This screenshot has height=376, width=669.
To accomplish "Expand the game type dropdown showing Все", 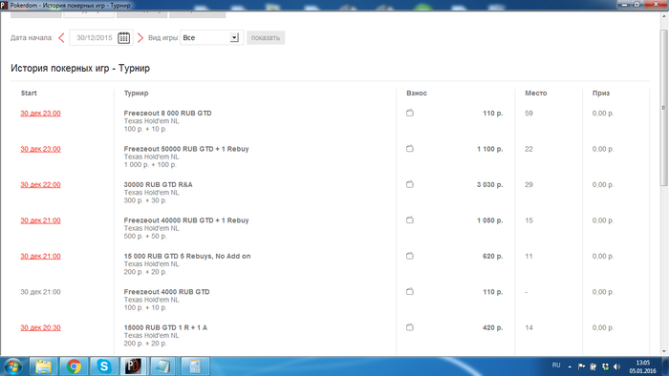I will point(234,37).
